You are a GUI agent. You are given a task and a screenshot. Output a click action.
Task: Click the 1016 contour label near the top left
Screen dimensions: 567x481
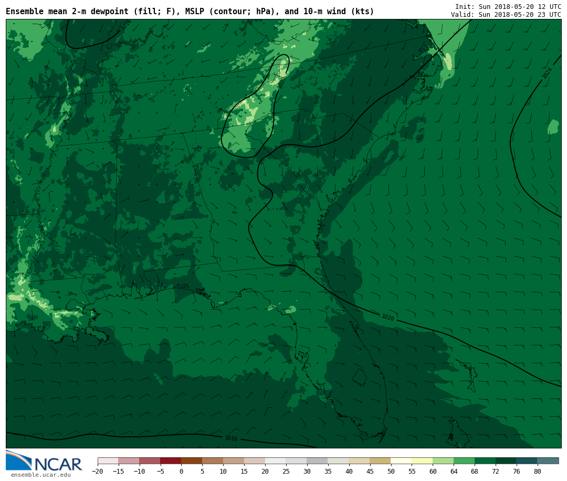126,25
